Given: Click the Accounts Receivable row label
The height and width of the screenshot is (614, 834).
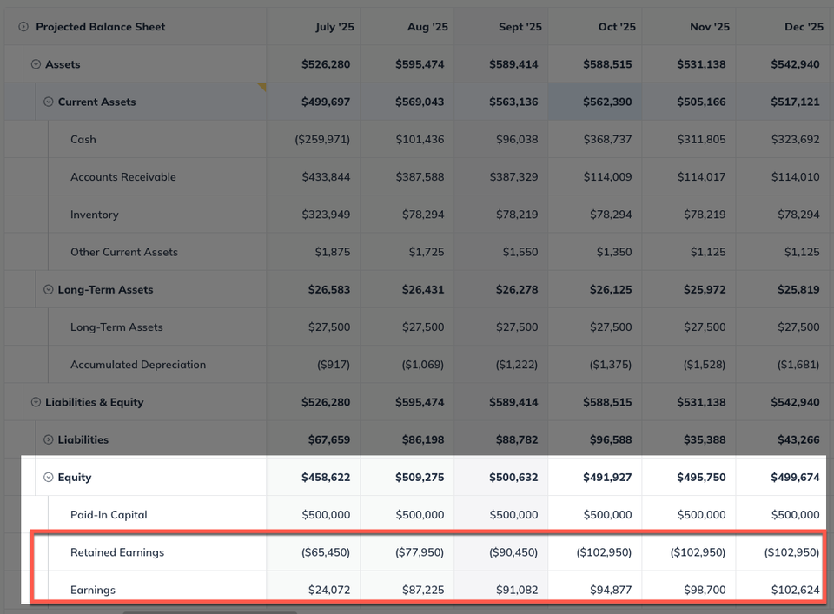Looking at the screenshot, I should click(x=123, y=177).
